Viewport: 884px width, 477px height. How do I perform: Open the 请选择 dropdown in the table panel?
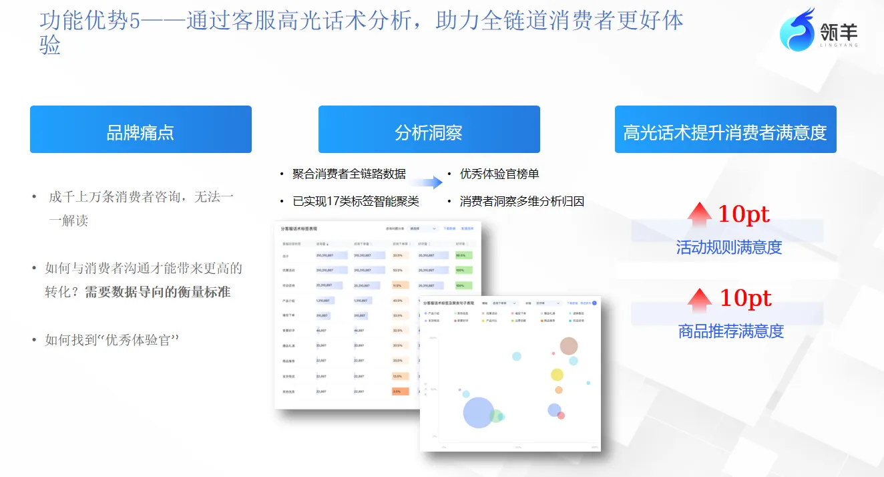point(423,228)
